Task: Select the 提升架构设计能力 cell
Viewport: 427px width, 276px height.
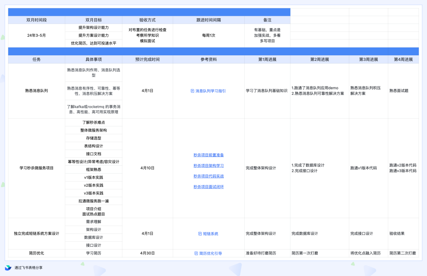Action: 94,28
